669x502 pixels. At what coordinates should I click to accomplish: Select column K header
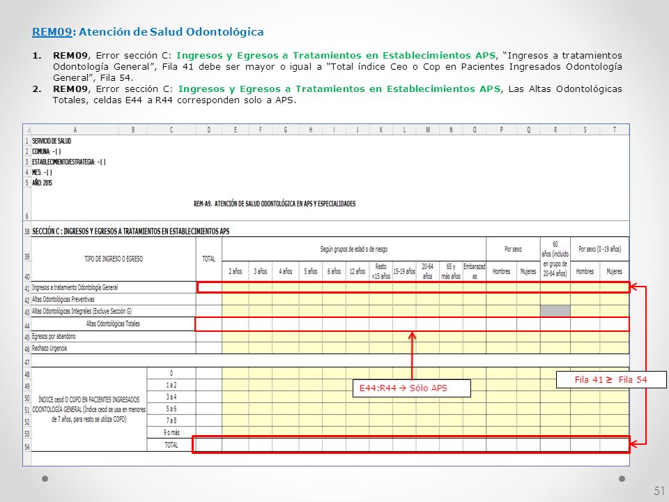(x=381, y=130)
